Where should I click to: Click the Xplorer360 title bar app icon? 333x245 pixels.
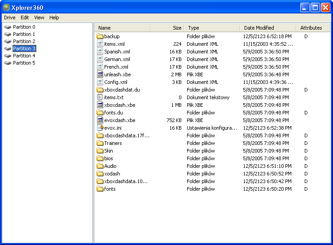tap(6, 8)
